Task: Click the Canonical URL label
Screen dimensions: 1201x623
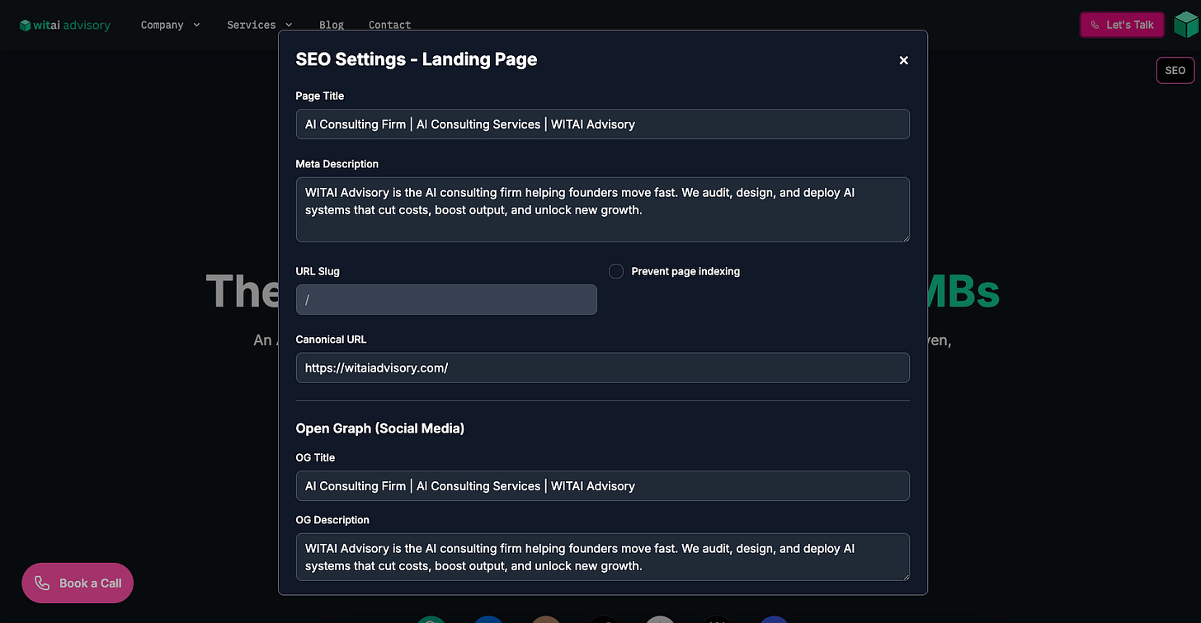Action: (332, 340)
